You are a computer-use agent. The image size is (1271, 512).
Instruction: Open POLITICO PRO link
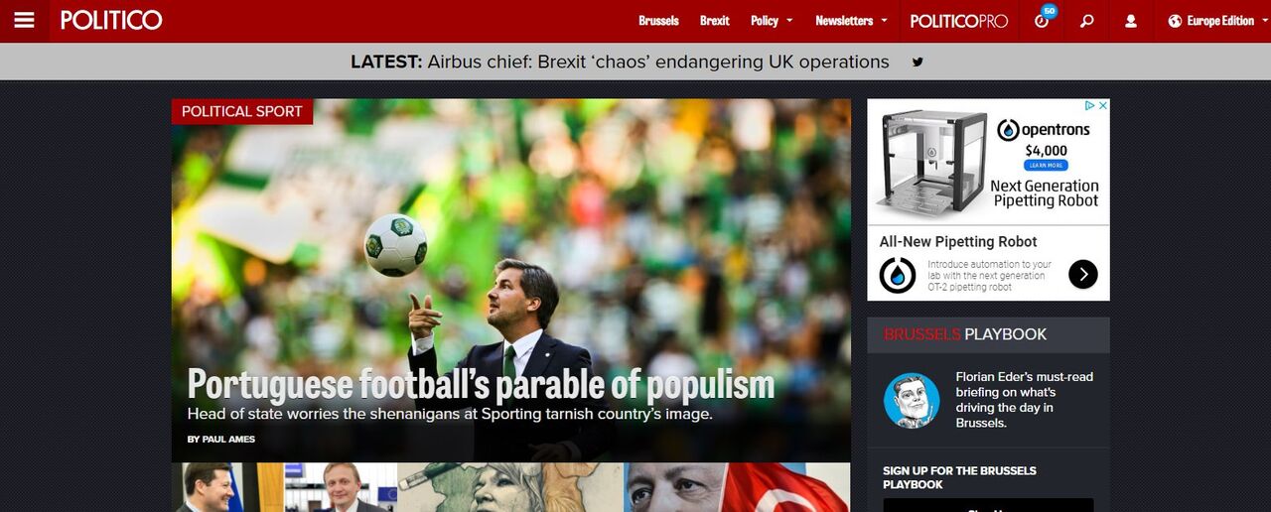click(x=959, y=21)
